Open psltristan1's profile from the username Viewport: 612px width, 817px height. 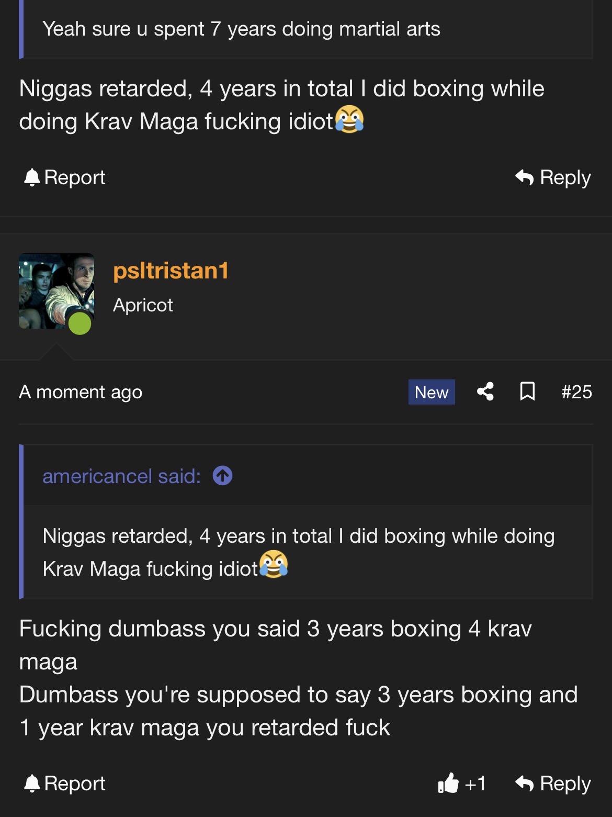(171, 271)
